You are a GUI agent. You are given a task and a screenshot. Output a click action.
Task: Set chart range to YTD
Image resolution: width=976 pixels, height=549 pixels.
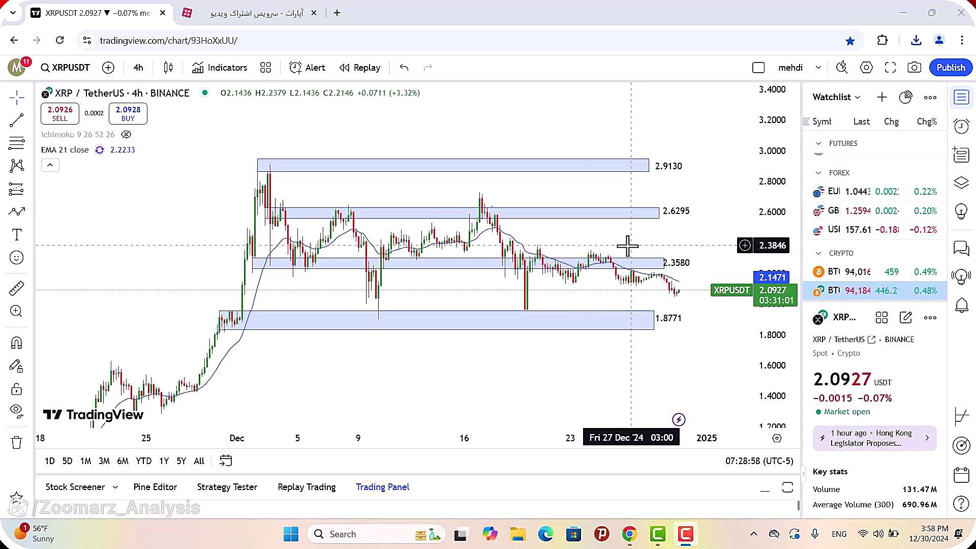(x=143, y=461)
